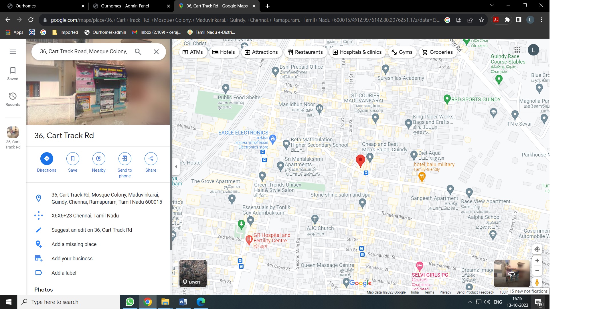The image size is (593, 309).
Task: Filter map by Groceries
Action: (x=437, y=52)
